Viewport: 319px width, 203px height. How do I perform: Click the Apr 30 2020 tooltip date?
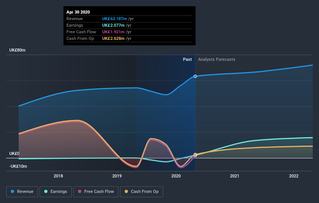click(78, 12)
